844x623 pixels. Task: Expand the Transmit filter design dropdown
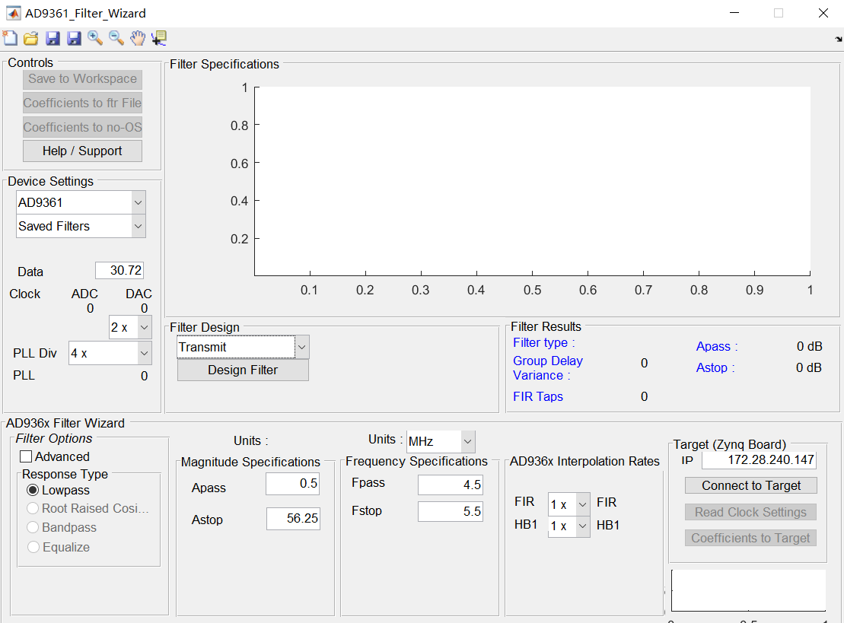(243, 347)
